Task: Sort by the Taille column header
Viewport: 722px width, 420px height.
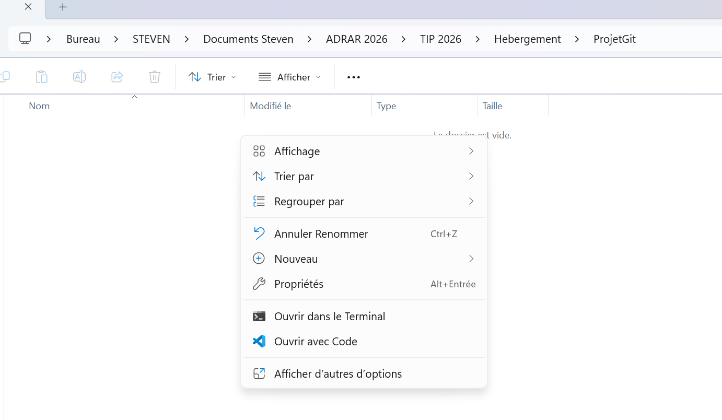Action: coord(513,106)
